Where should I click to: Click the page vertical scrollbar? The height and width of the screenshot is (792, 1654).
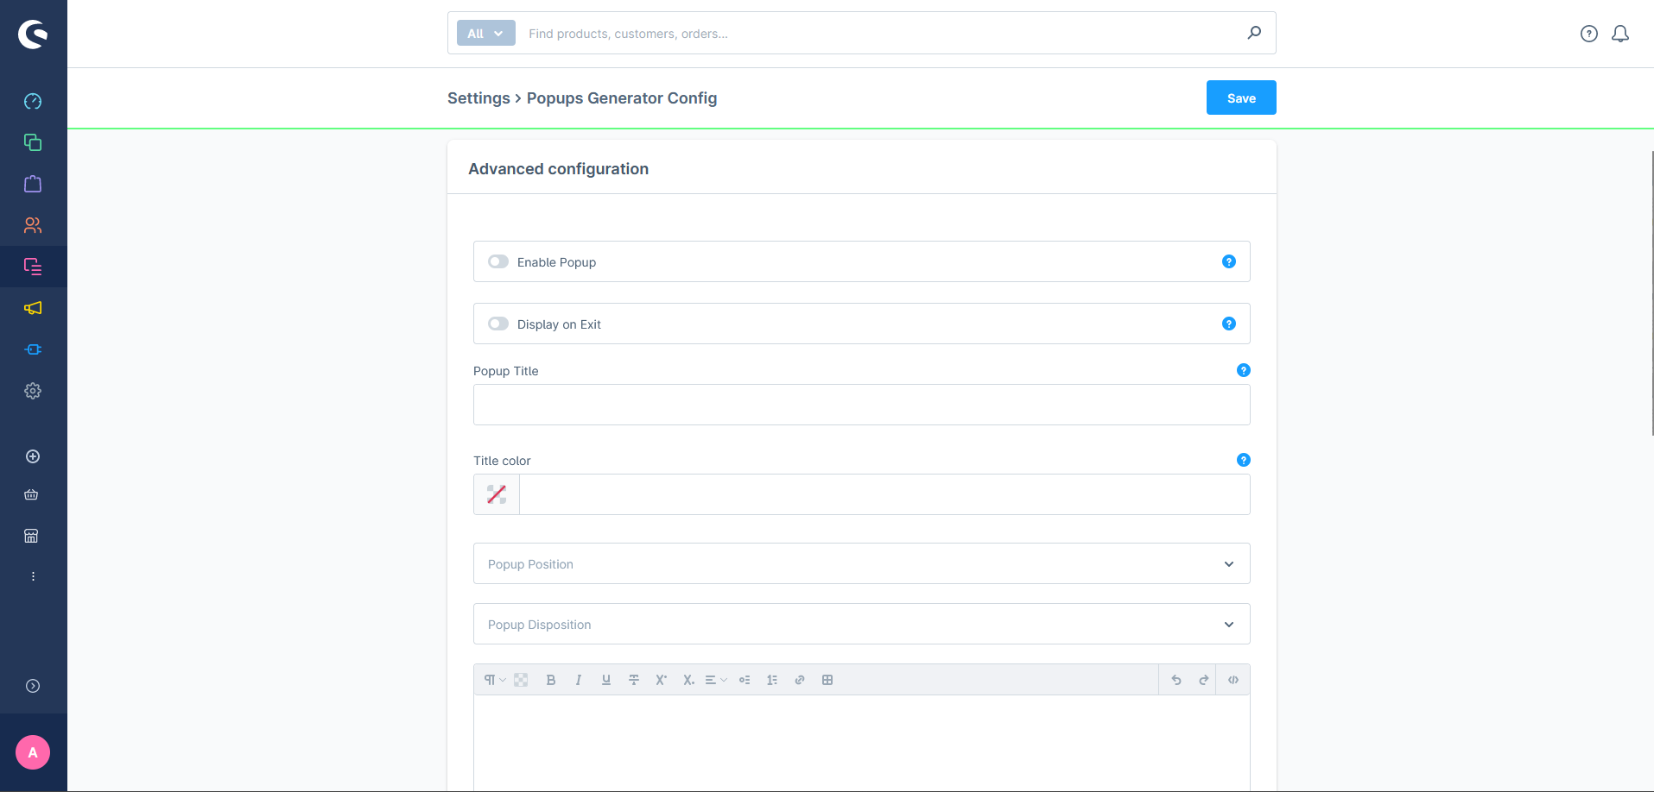point(1652,293)
